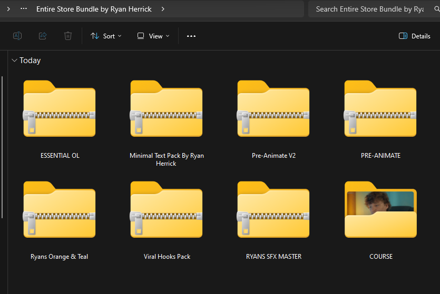The width and height of the screenshot is (440, 294).
Task: Click the Delete trash icon
Action: coord(68,36)
